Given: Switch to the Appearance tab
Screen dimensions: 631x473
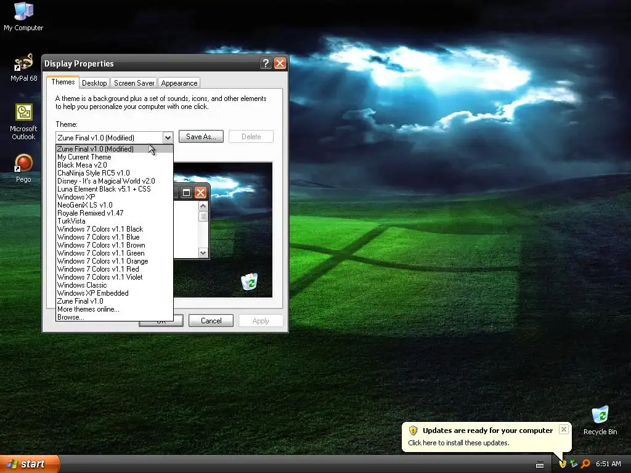Looking at the screenshot, I should (x=179, y=83).
